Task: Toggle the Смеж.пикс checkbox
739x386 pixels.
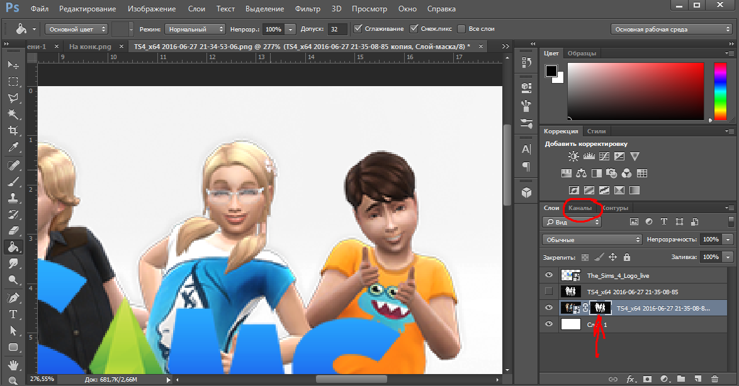Action: [414, 29]
